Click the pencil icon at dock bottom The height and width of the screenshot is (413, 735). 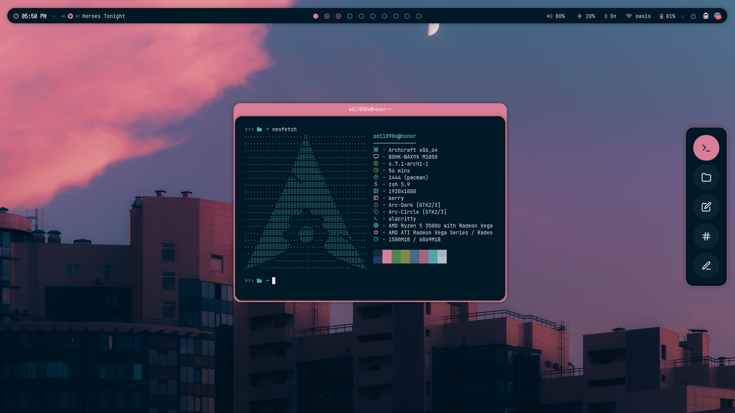pyautogui.click(x=706, y=266)
